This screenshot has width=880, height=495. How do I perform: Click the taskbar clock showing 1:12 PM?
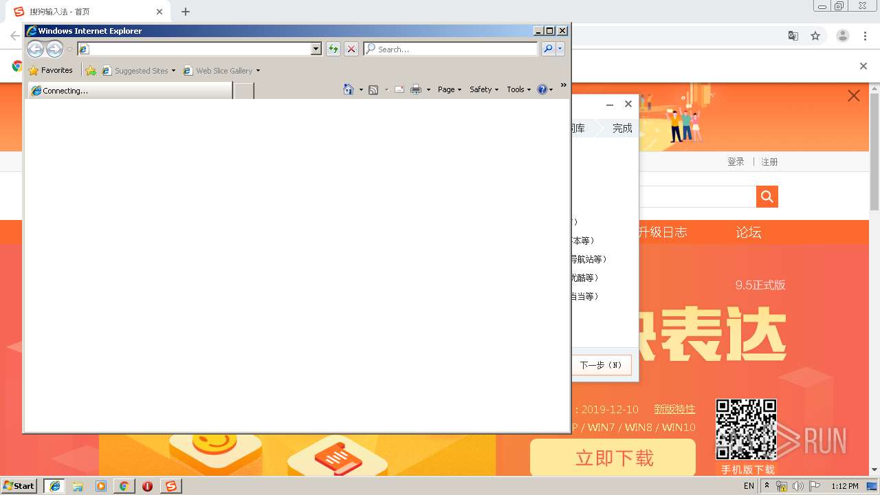tap(844, 486)
